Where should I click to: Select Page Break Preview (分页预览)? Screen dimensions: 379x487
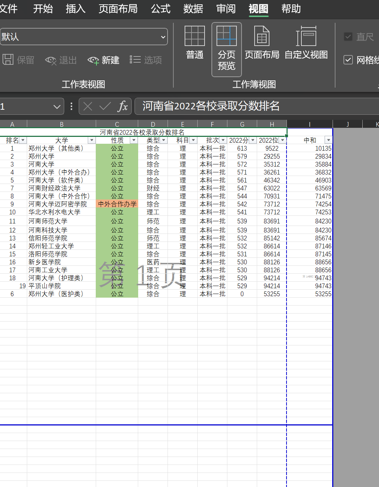[227, 49]
